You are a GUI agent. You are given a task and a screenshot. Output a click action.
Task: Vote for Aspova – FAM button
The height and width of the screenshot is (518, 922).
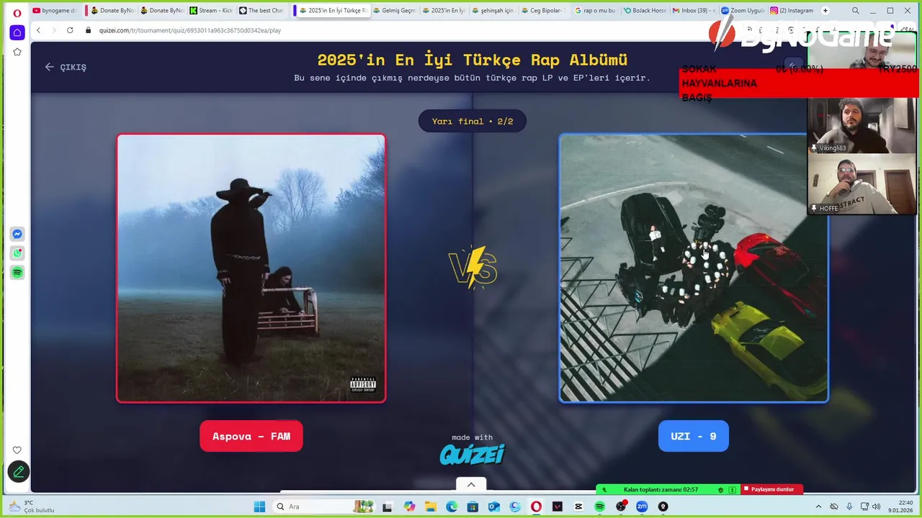pos(251,436)
